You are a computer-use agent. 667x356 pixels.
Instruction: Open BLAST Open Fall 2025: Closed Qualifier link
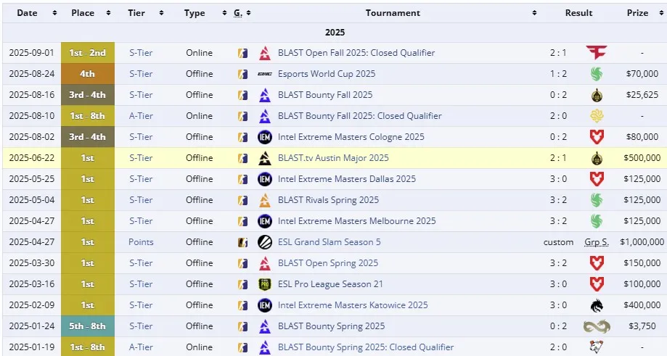pyautogui.click(x=356, y=53)
